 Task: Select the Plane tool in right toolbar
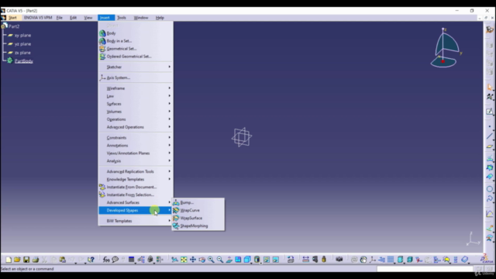pyautogui.click(x=490, y=146)
